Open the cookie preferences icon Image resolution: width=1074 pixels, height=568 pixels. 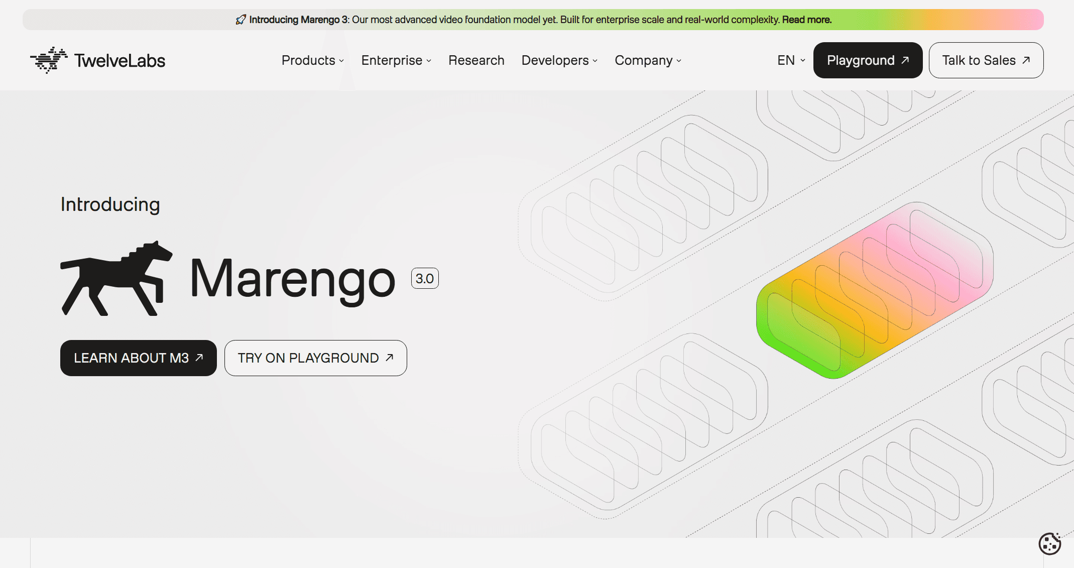coord(1049,543)
